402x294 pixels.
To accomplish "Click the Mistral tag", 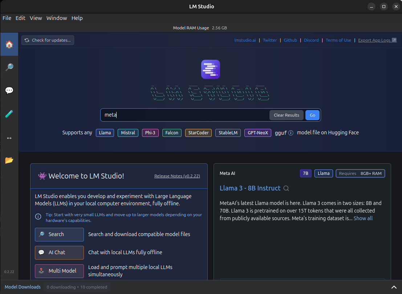I will (x=128, y=133).
